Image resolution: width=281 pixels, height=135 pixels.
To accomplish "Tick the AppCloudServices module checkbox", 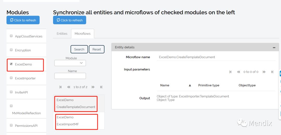I will click(11, 36).
